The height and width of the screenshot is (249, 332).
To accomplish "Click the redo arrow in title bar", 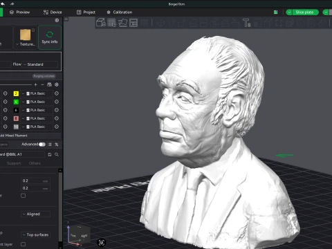I will click(12, 3).
